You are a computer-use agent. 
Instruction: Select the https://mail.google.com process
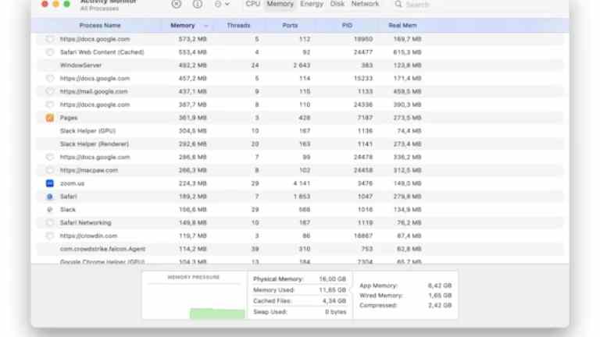click(x=94, y=91)
